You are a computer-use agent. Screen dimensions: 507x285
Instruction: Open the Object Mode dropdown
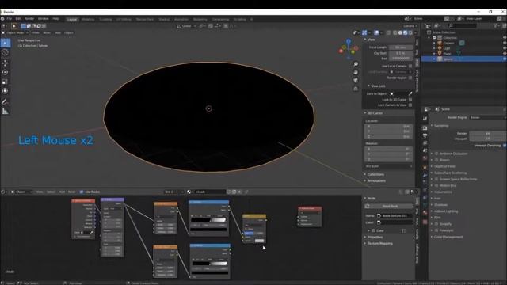(x=15, y=32)
